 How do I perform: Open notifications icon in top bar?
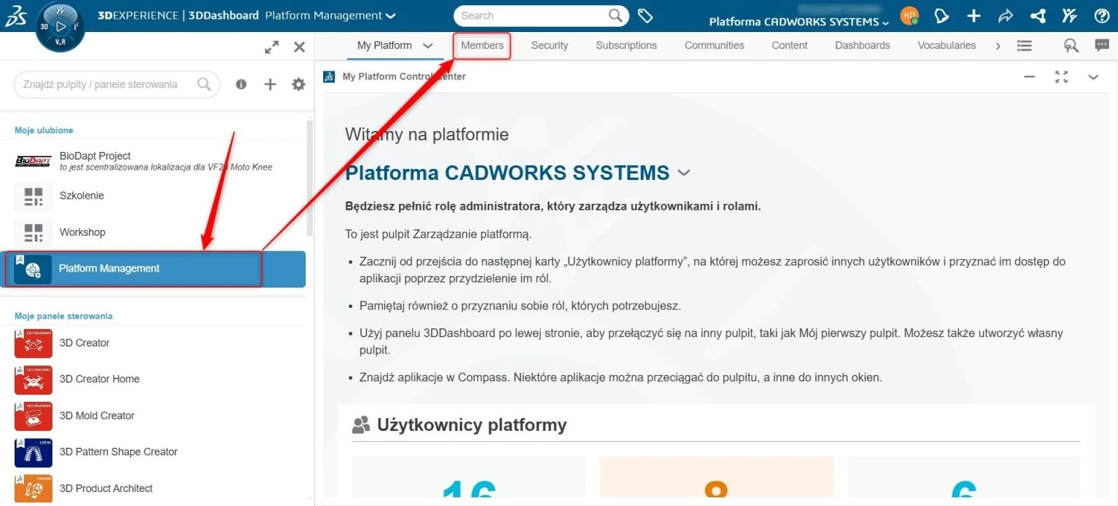942,15
